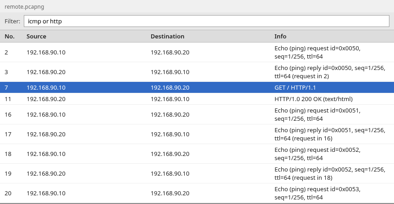
Task: Click source address of packet 11
Action: [x=46, y=99]
